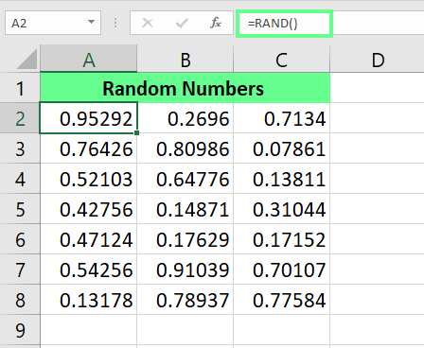Select row 5 header
The height and width of the screenshot is (348, 424).
pyautogui.click(x=20, y=209)
